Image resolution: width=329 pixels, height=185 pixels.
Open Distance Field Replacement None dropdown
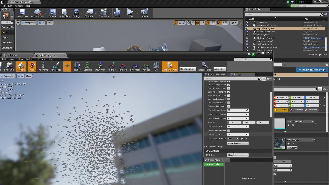(x=233, y=138)
